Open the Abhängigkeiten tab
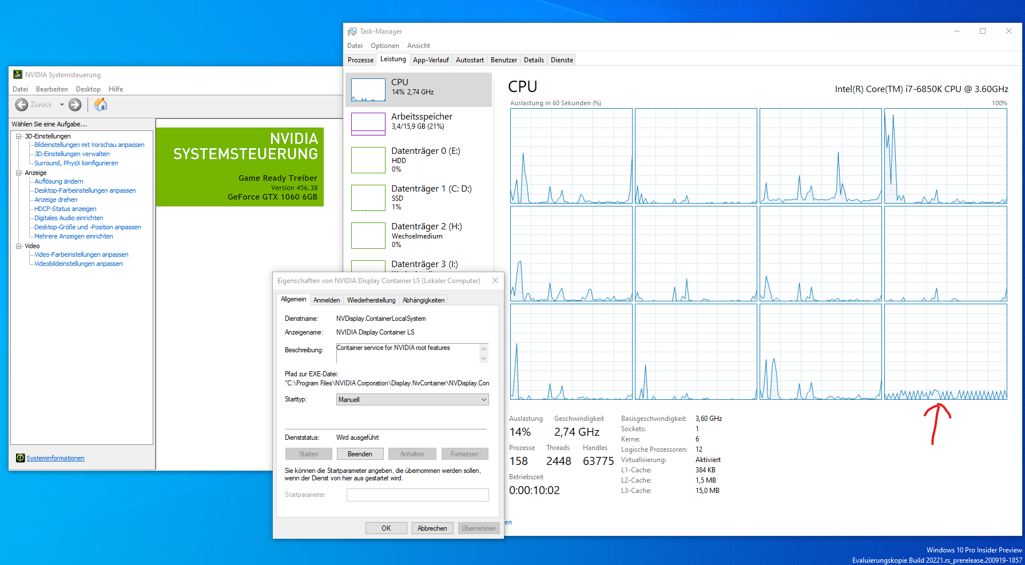 [423, 300]
